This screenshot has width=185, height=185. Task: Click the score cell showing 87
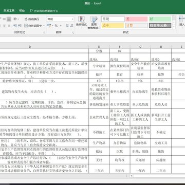coord(120,51)
